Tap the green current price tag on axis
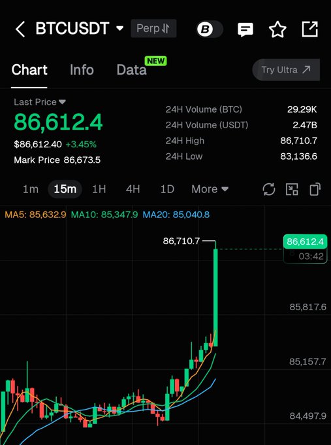The width and height of the screenshot is (331, 445). (306, 241)
